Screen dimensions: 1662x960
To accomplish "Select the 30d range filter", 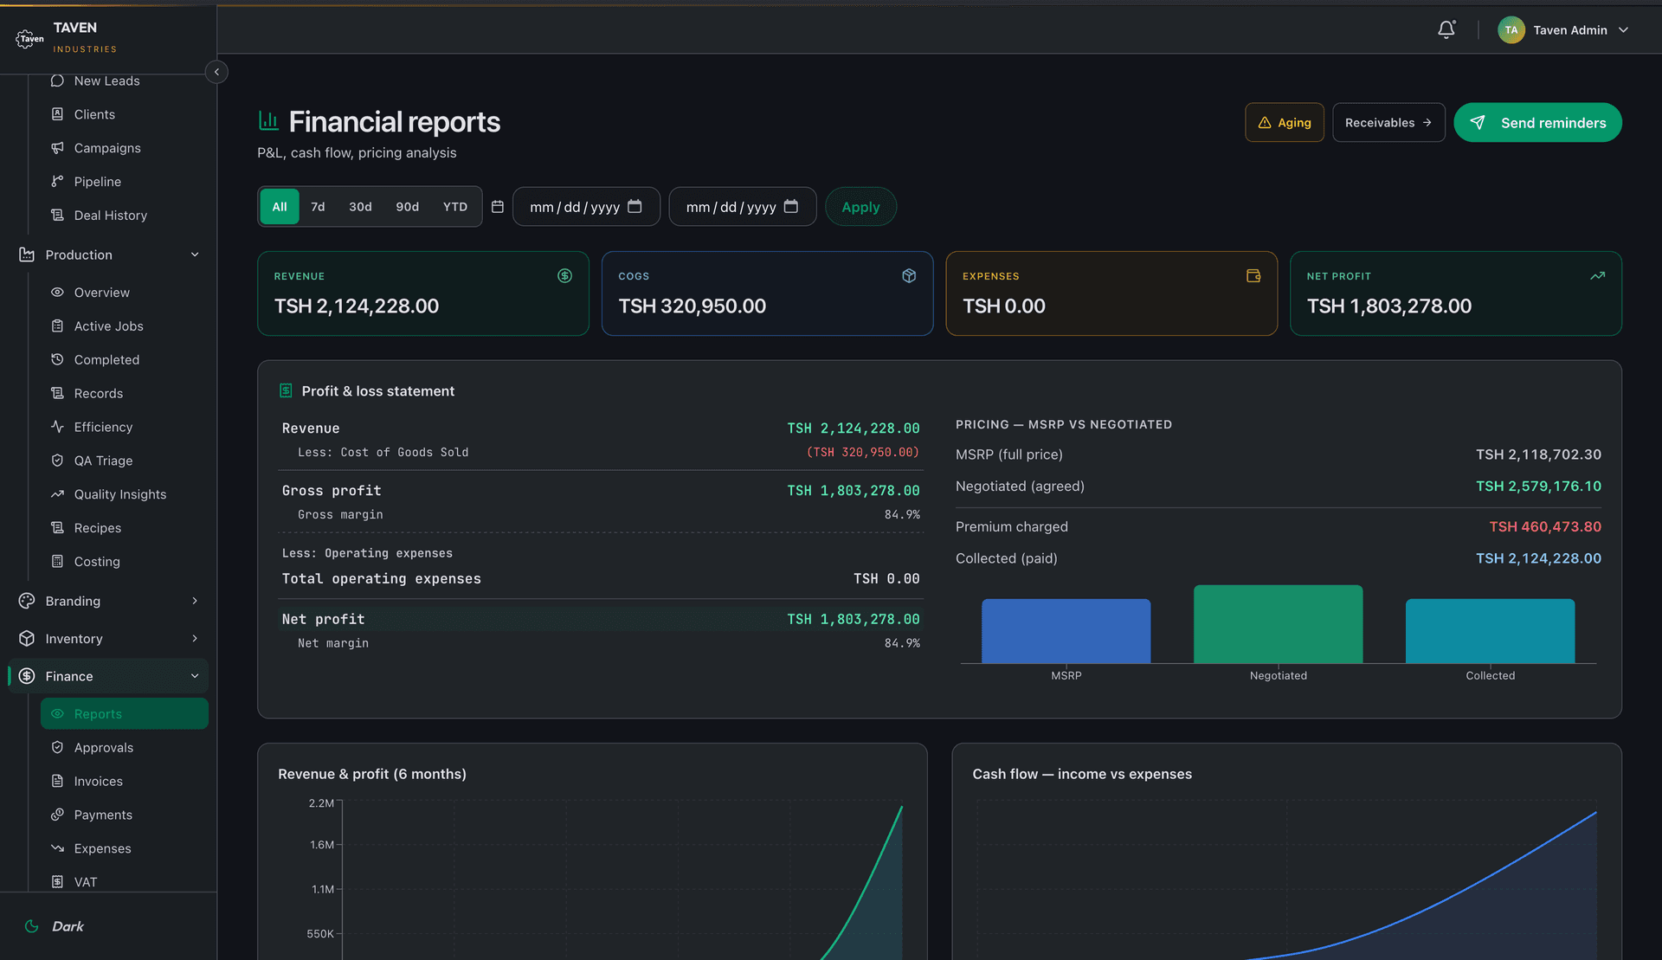I will pos(360,207).
